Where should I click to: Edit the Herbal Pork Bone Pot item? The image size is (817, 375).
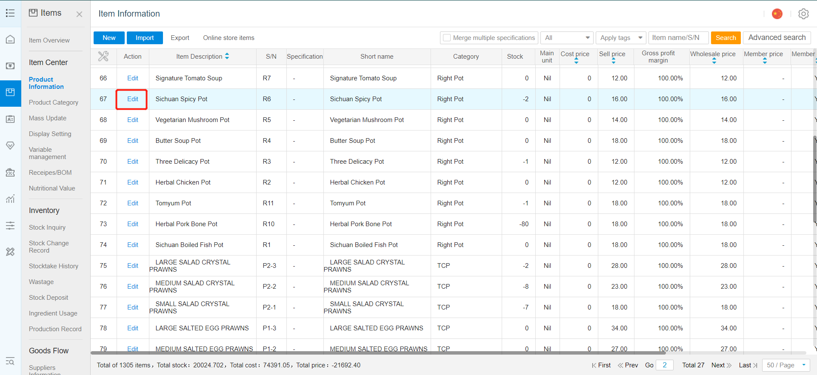[133, 224]
